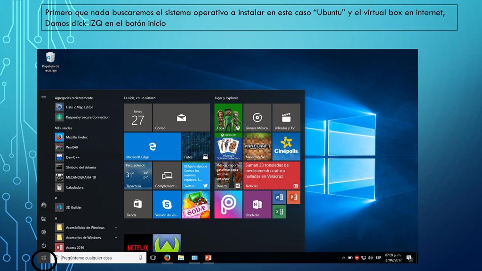
Task: Open Task View on the taskbar
Action: tap(153, 258)
